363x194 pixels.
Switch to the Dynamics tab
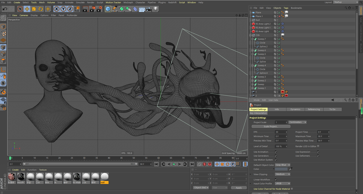coord(295,109)
